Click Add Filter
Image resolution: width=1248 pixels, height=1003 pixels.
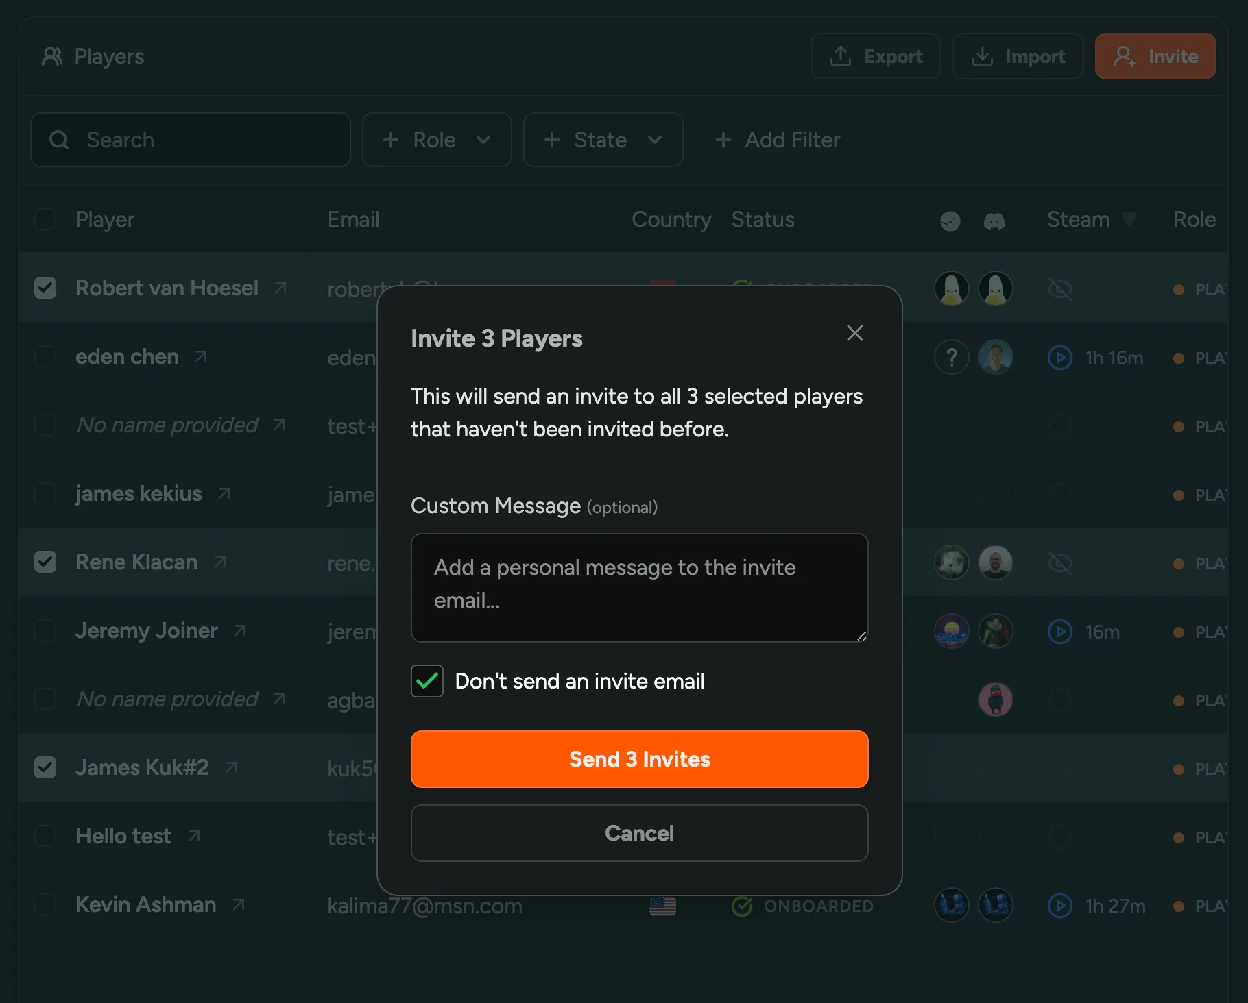pos(778,140)
